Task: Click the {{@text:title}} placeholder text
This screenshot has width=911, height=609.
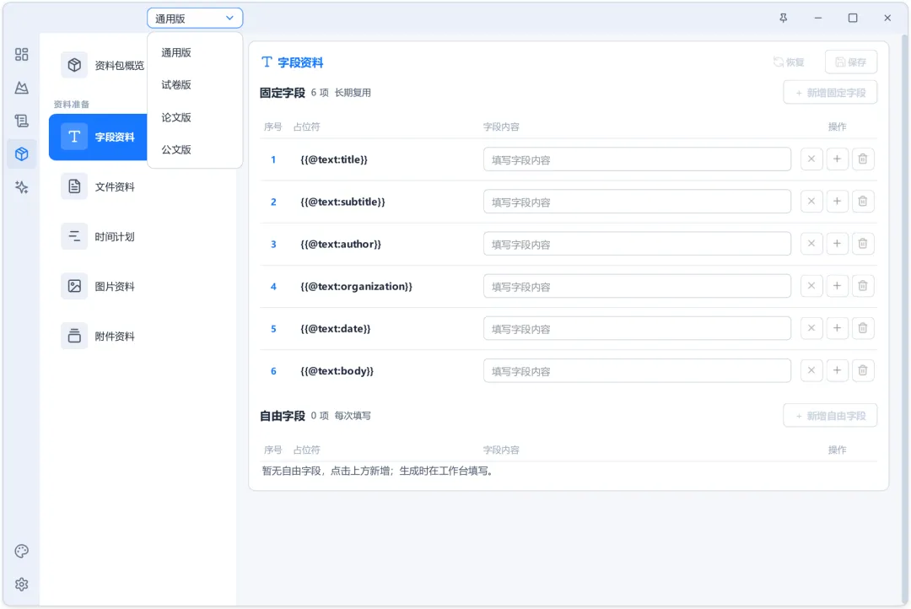Action: pyautogui.click(x=334, y=159)
